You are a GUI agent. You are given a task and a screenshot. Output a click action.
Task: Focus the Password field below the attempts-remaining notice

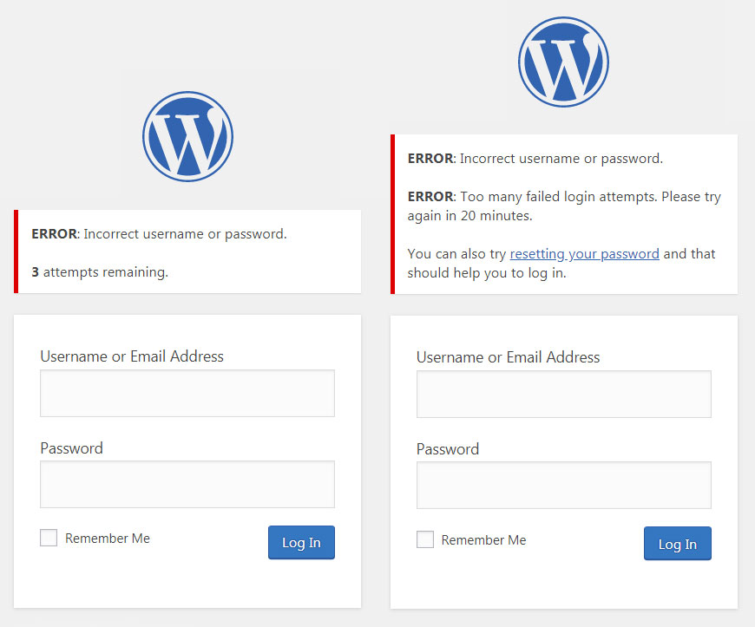tap(187, 484)
